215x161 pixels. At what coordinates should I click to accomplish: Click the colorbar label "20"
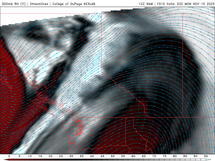click(x=51, y=156)
